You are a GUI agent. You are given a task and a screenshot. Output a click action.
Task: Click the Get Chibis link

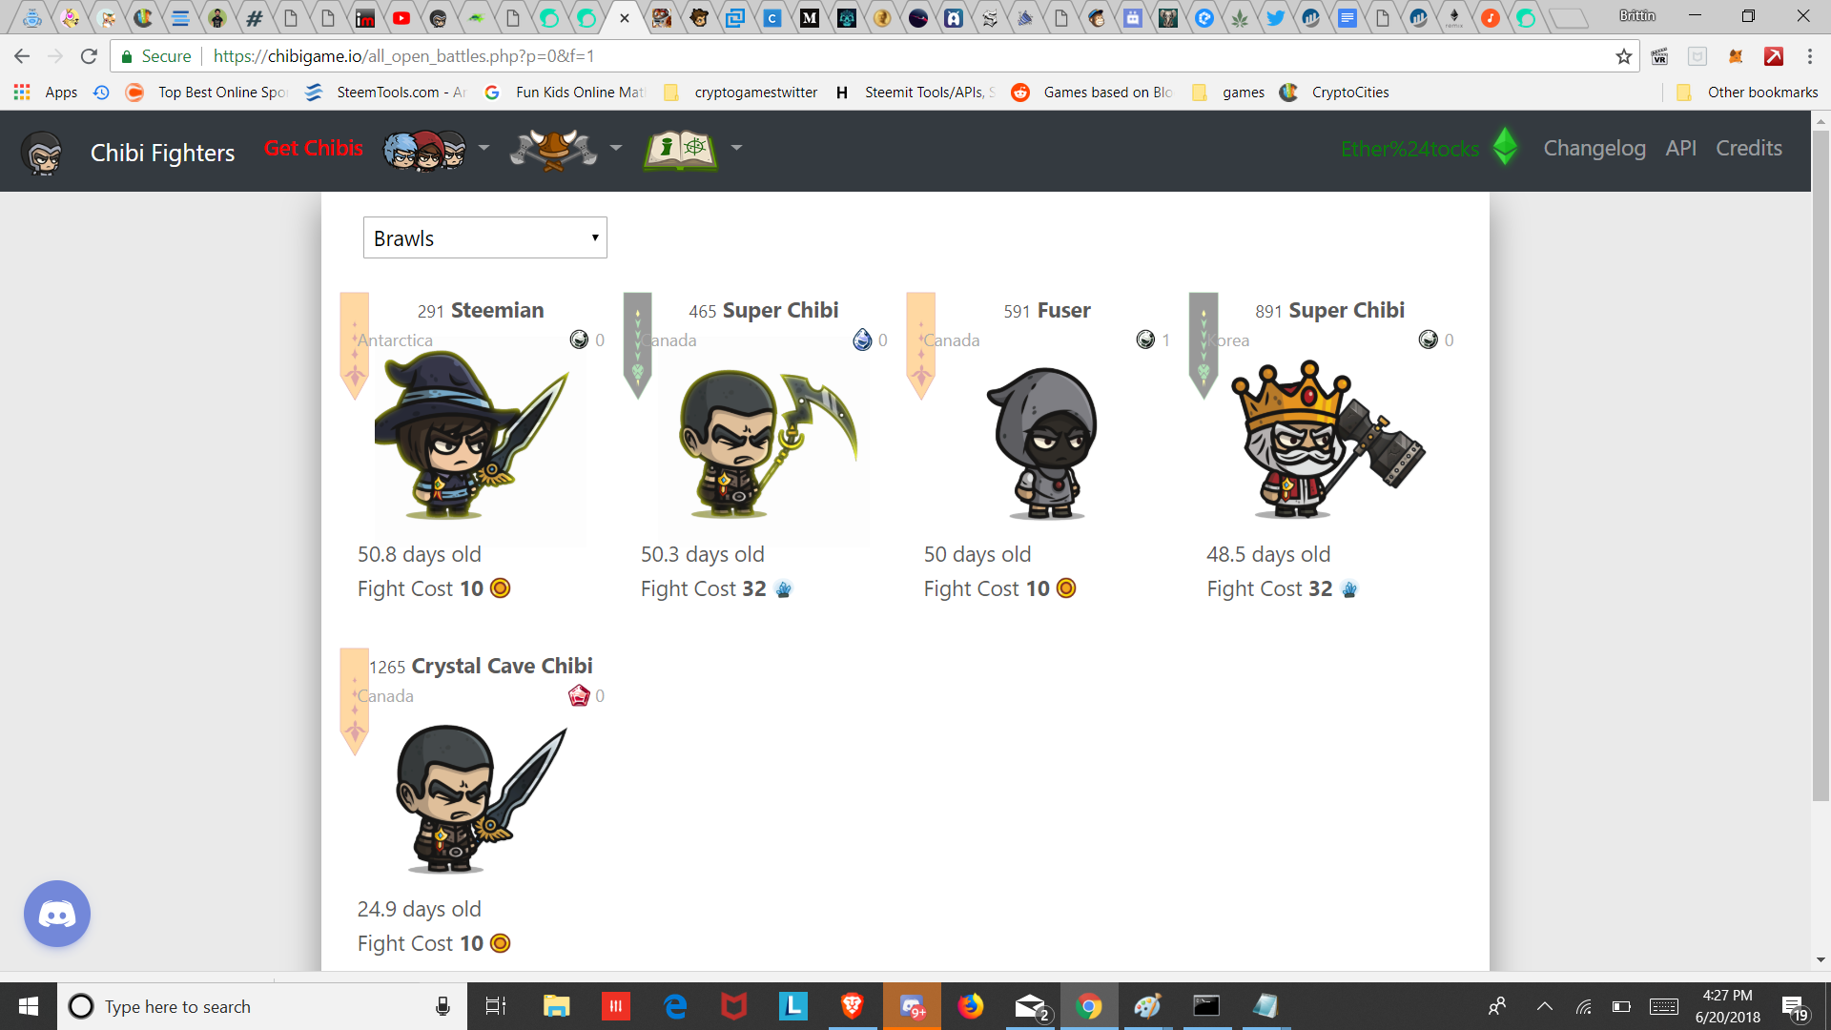[314, 148]
